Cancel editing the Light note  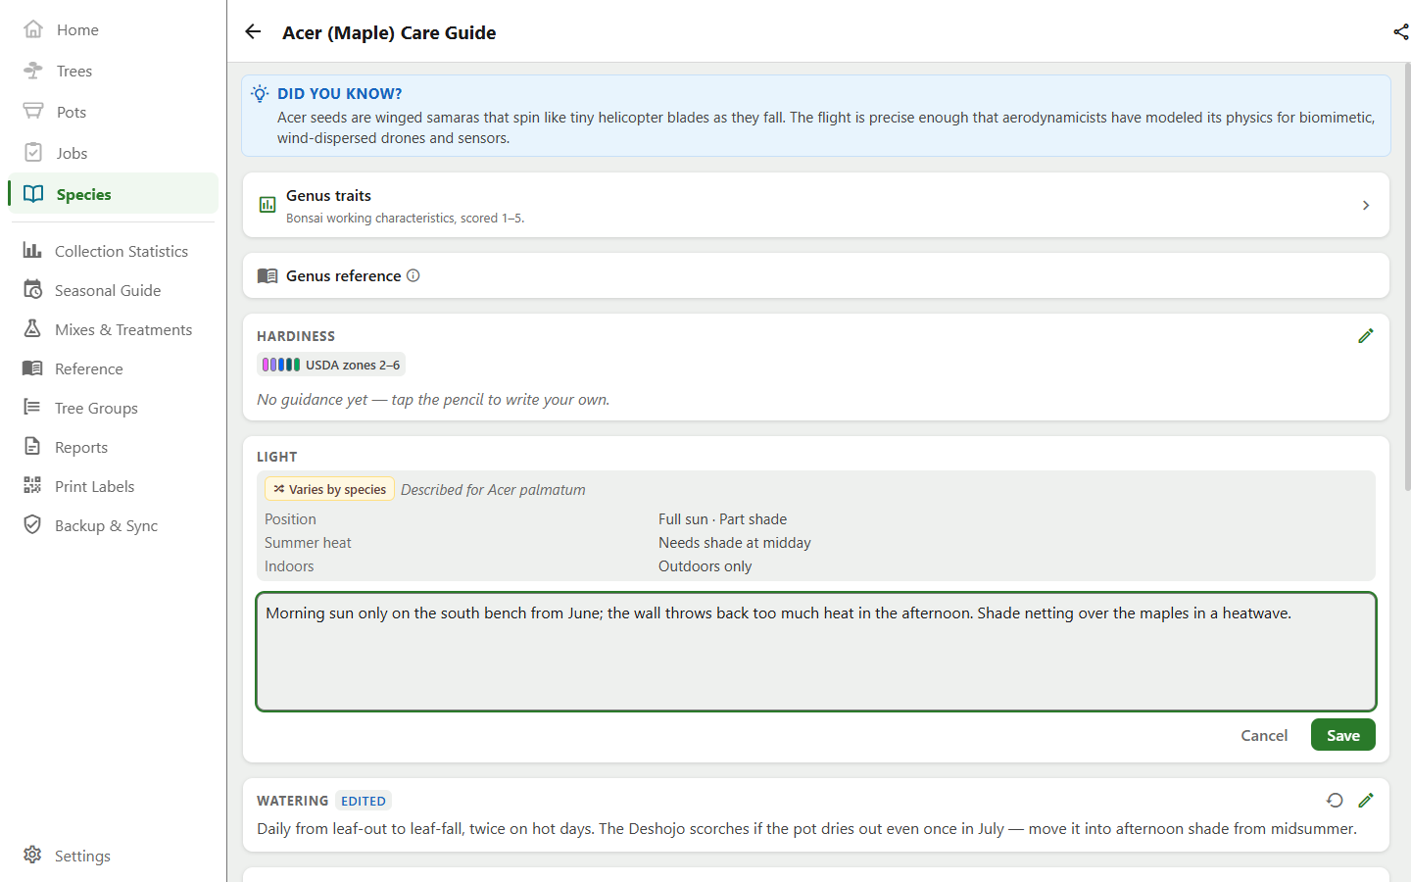(x=1264, y=735)
